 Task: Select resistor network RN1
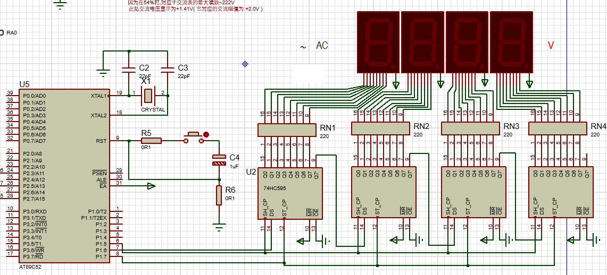[287, 130]
